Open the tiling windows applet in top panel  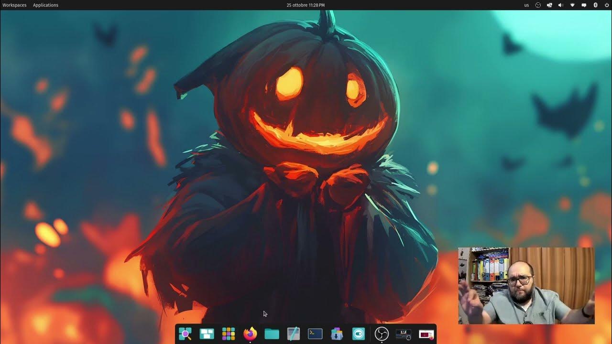tap(549, 5)
